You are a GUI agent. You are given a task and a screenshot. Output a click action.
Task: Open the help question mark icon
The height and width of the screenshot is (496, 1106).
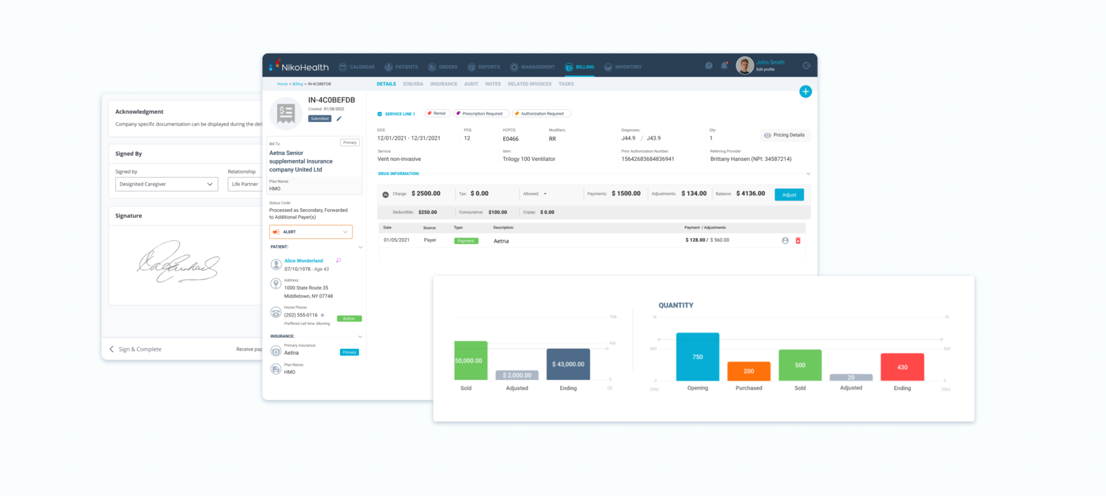point(709,66)
